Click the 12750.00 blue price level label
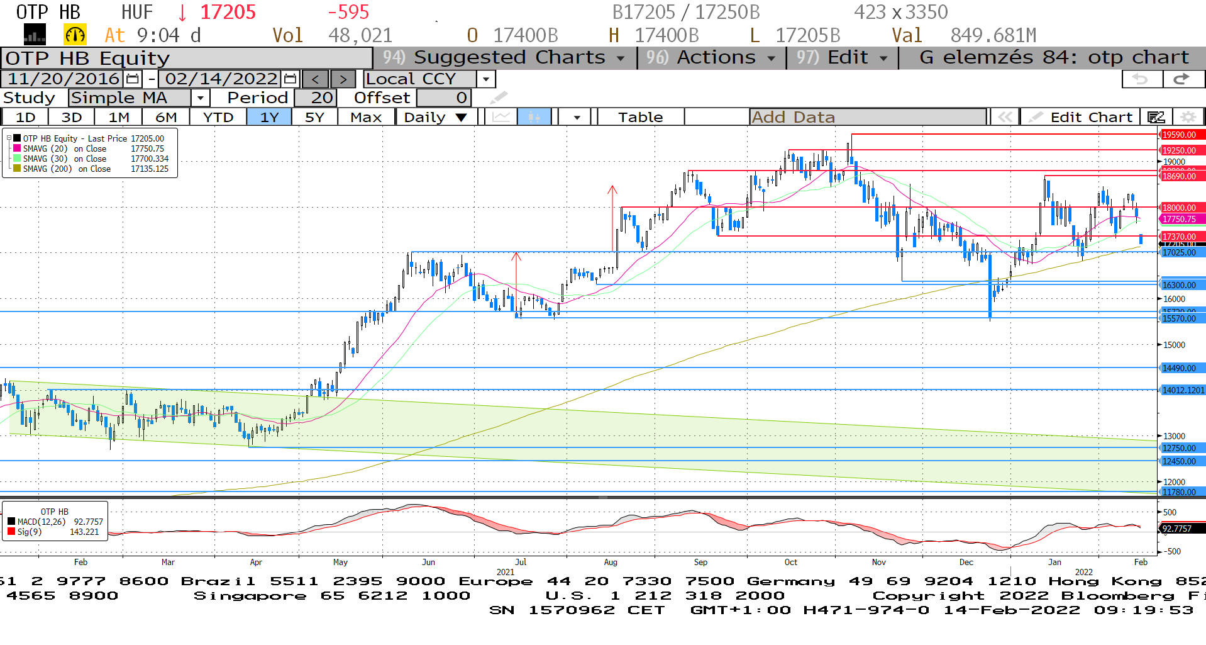Viewport: 1206px width, 645px height. click(x=1182, y=448)
